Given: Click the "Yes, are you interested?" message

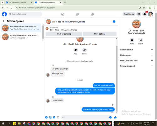Looking at the screenshot, I should [x=104, y=85].
